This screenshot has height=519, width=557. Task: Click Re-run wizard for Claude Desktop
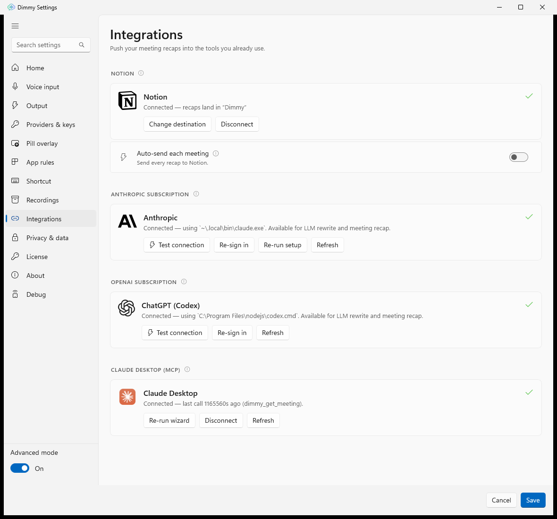click(x=169, y=420)
